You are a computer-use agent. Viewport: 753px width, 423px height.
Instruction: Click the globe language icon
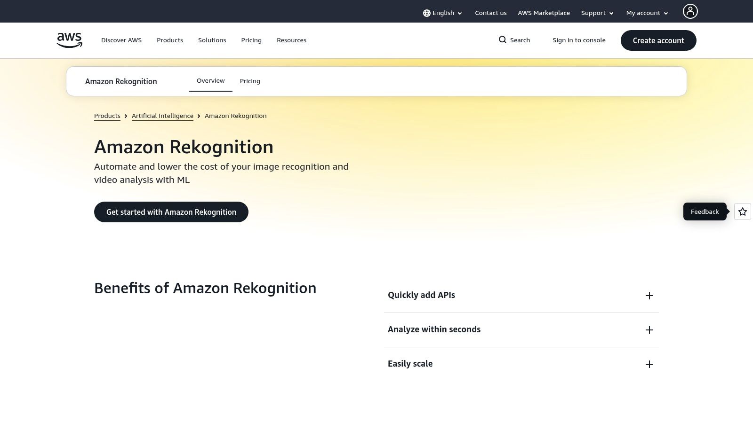[426, 13]
